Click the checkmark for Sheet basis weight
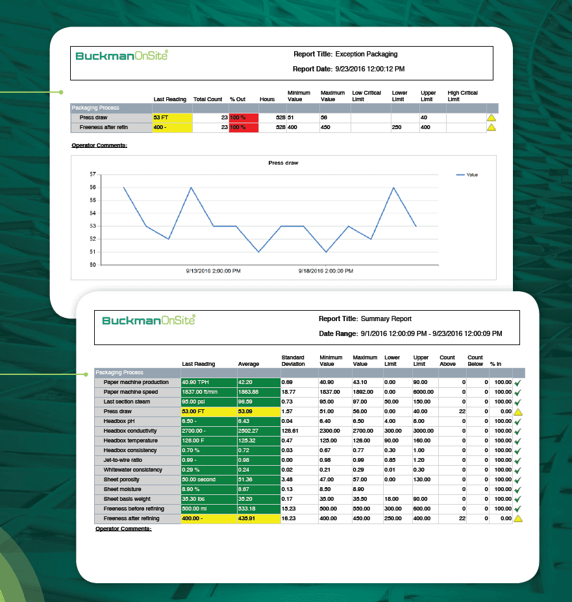Screen dimensions: 572x602 (518, 500)
